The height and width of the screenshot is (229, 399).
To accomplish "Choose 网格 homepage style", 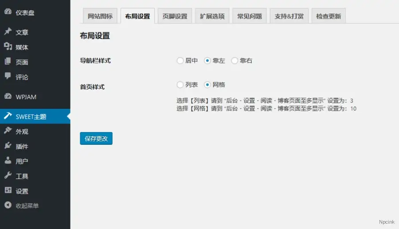I will 207,85.
